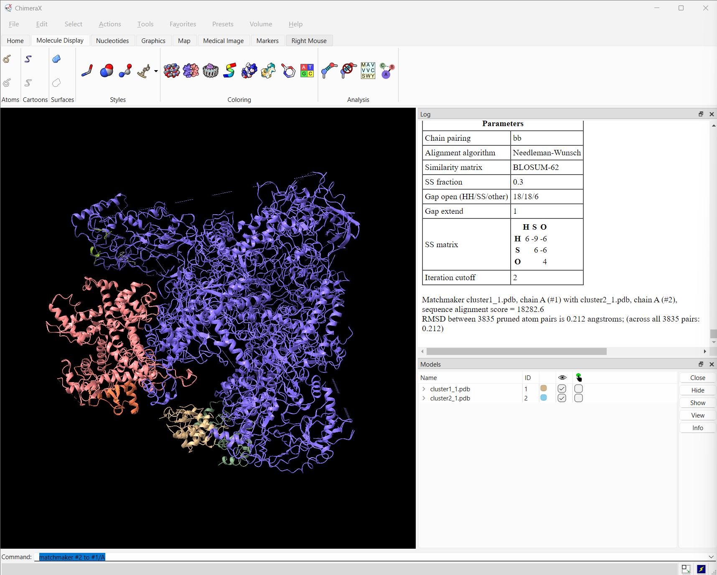Open the Tools menu
This screenshot has width=717, height=575.
click(x=145, y=24)
